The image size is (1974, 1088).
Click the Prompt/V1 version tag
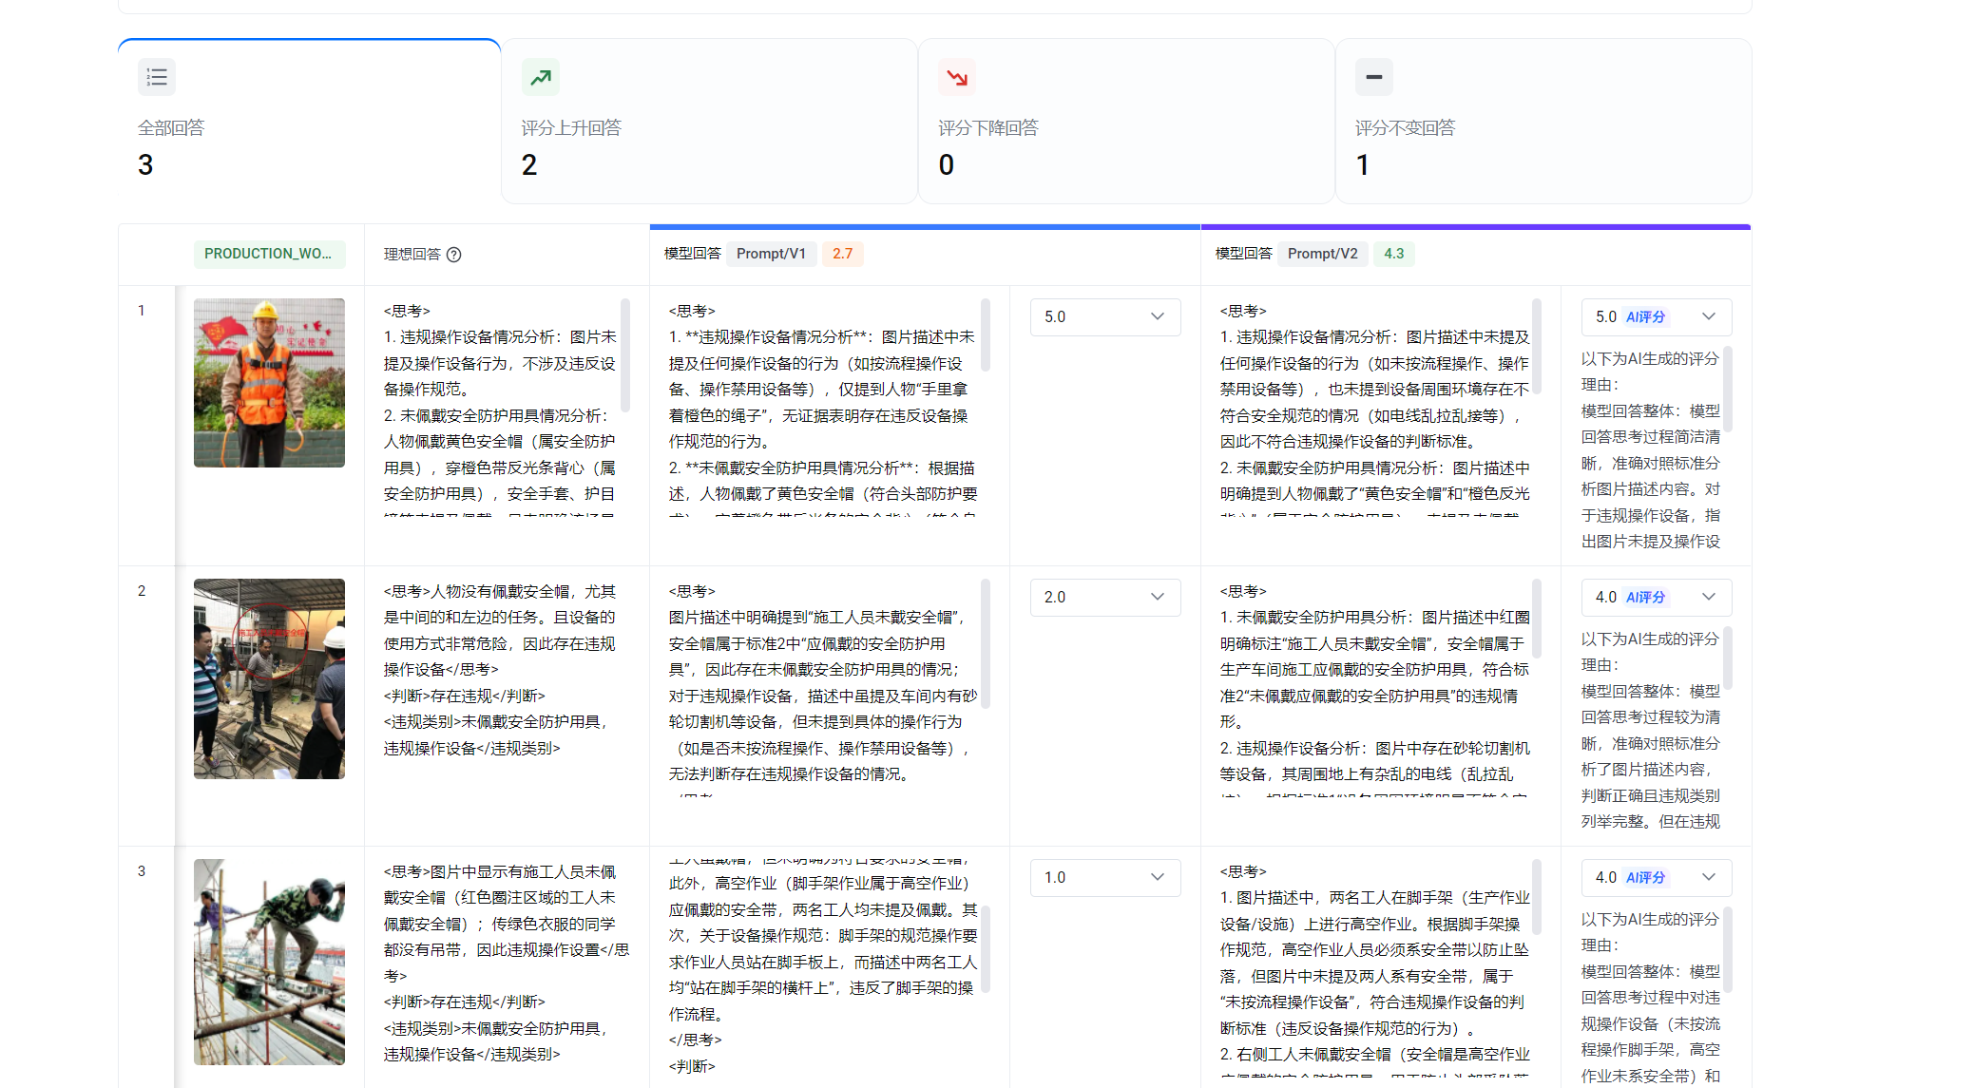(771, 255)
